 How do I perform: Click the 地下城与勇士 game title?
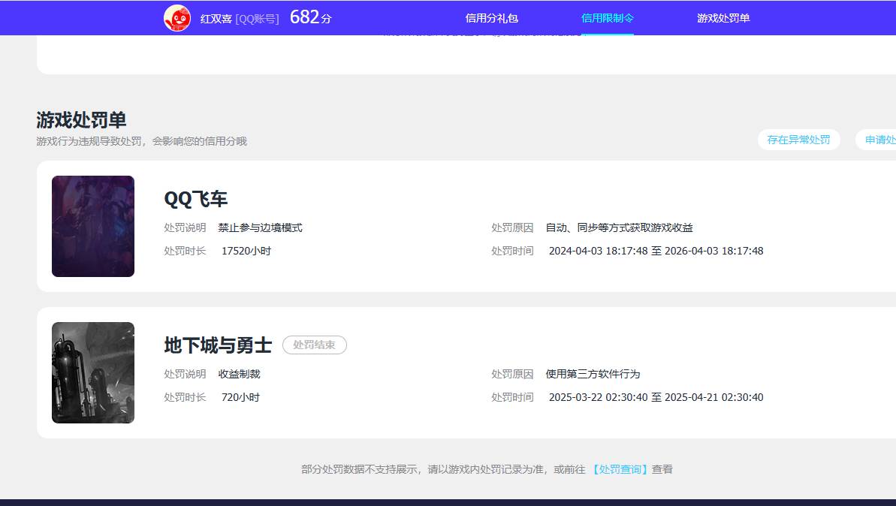click(218, 345)
